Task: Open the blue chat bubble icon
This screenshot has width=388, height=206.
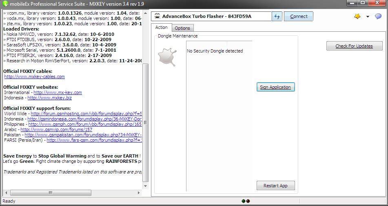Action: (378, 16)
